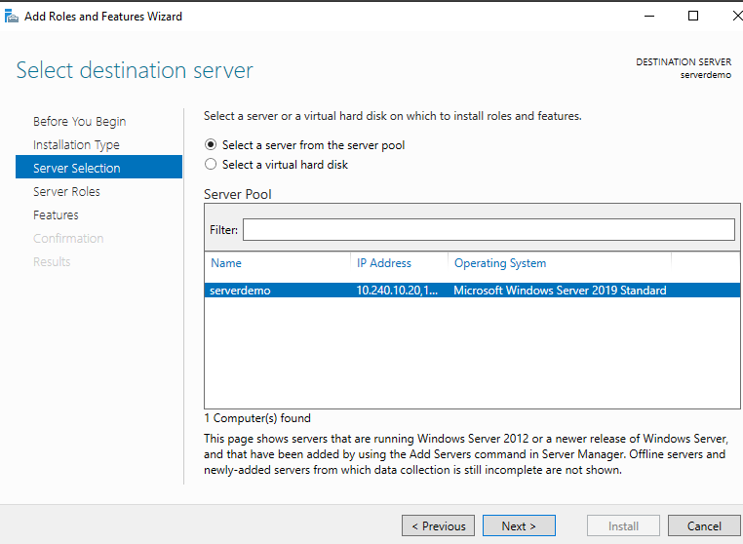
Task: Click the wizard app icon in title bar
Action: pos(12,16)
